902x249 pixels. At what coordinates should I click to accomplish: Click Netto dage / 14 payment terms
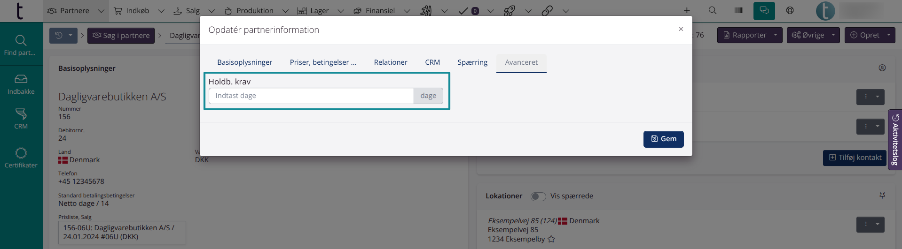click(84, 204)
